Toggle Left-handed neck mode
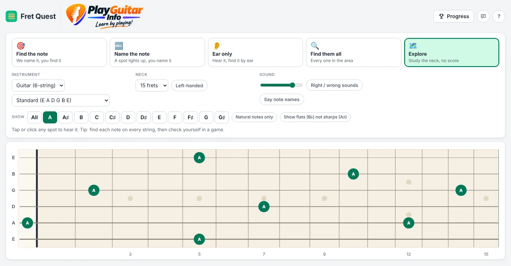This screenshot has height=266, width=511. click(x=189, y=85)
